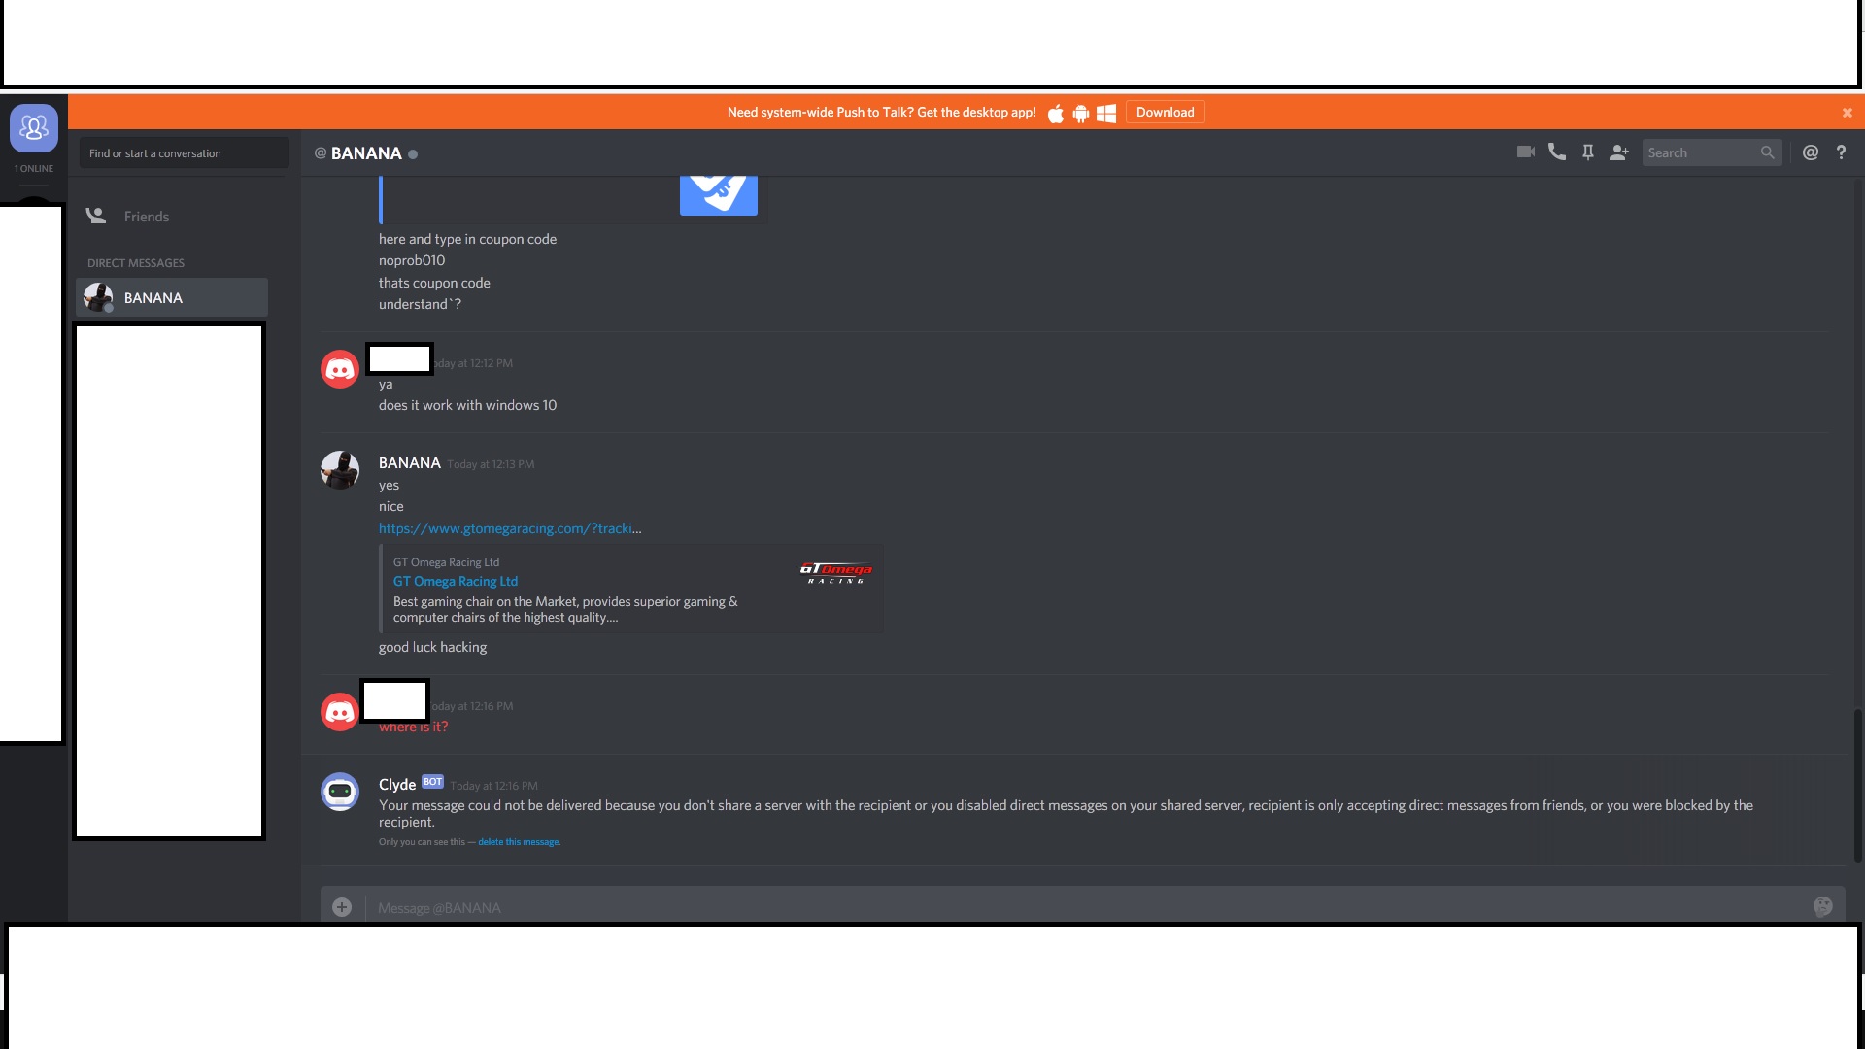
Task: Open the GT Omega Racing link
Action: [509, 527]
